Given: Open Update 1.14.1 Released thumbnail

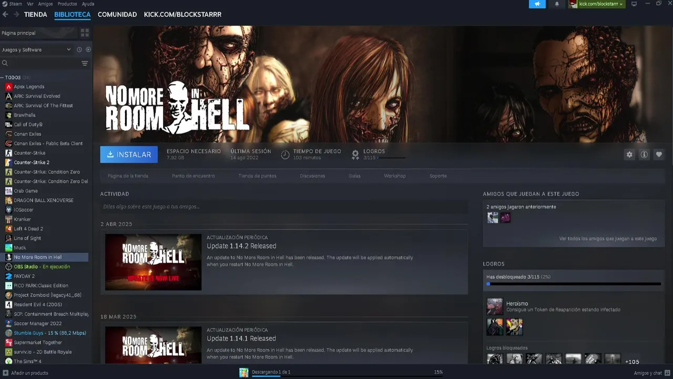Looking at the screenshot, I should [153, 345].
